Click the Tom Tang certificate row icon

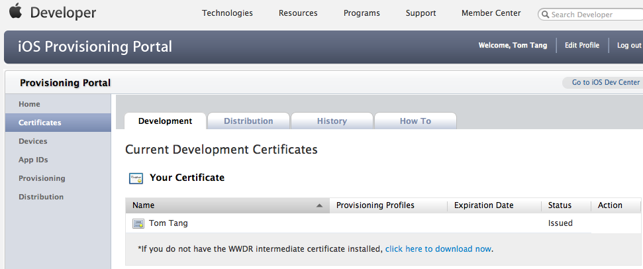pyautogui.click(x=138, y=224)
